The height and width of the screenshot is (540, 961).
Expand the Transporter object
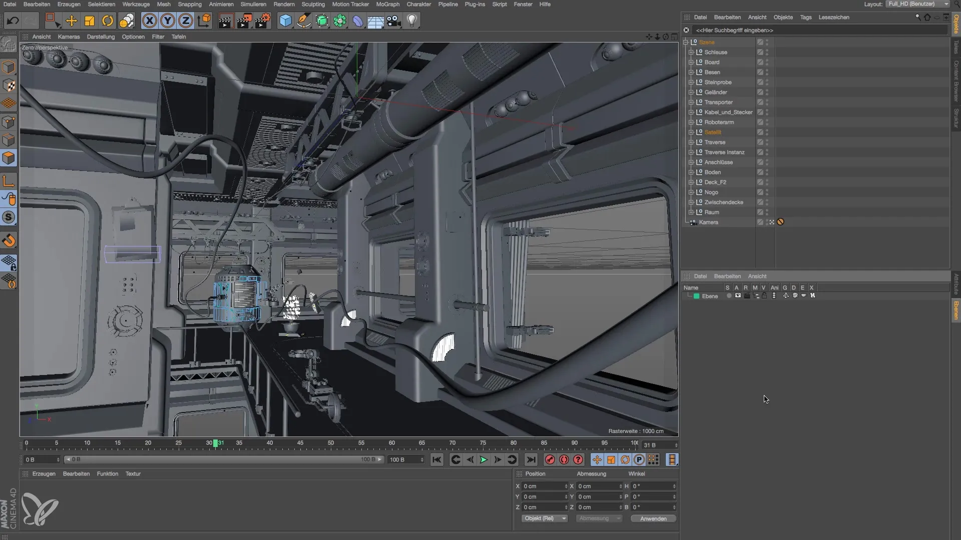[x=691, y=102]
